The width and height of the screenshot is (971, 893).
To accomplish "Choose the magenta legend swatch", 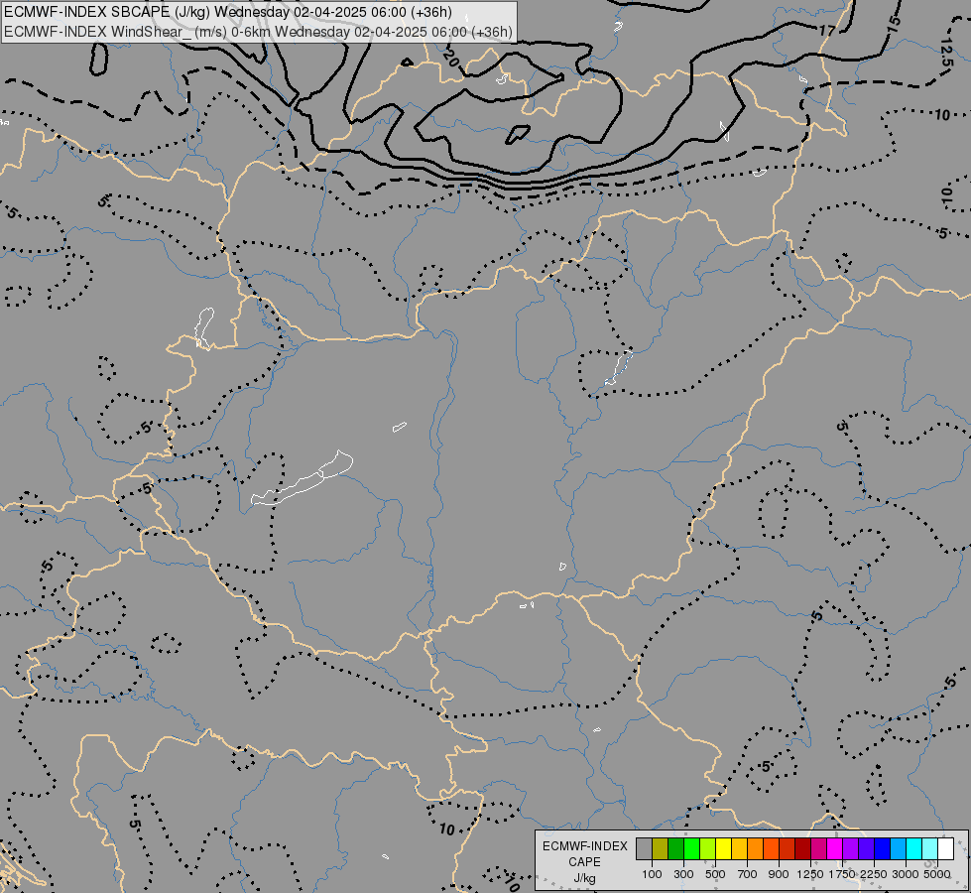I will coord(834,848).
